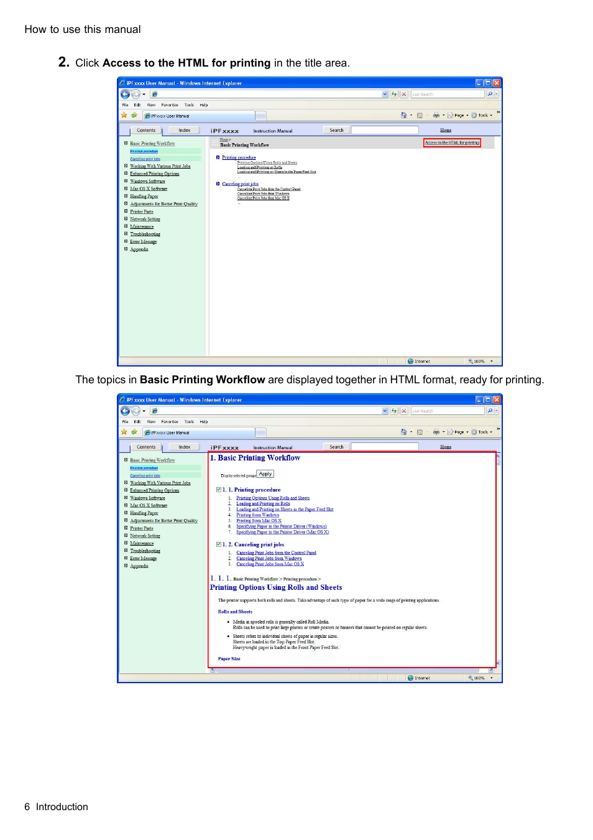Open Favorites menu in upper browser window
This screenshot has height=840, width=593.
[170, 105]
